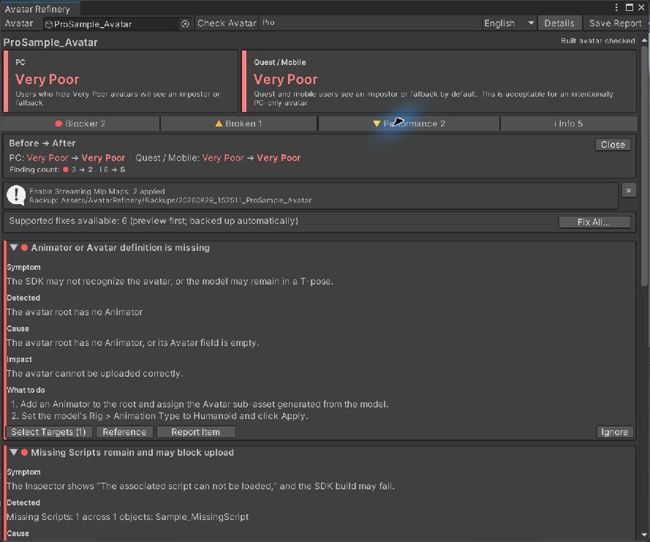Screen dimensions: 650x542
Task: Open the object picker for the Avatar field
Action: (185, 24)
